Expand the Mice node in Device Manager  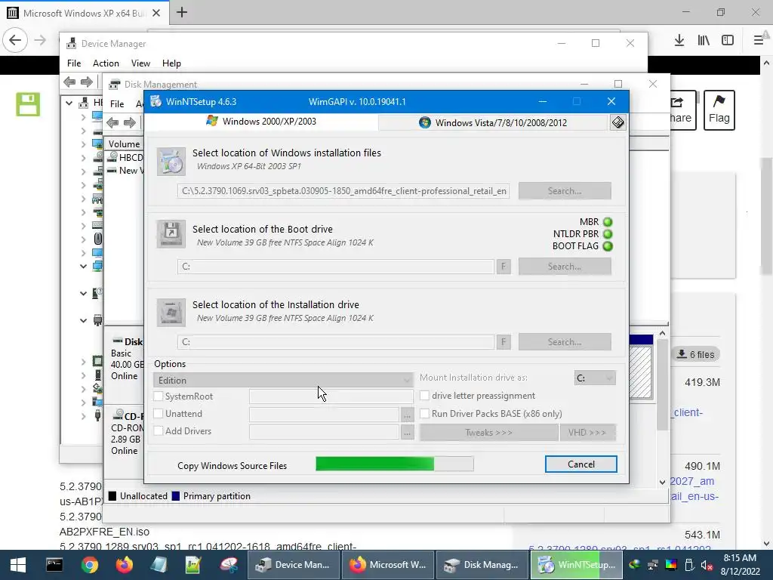coord(83,239)
